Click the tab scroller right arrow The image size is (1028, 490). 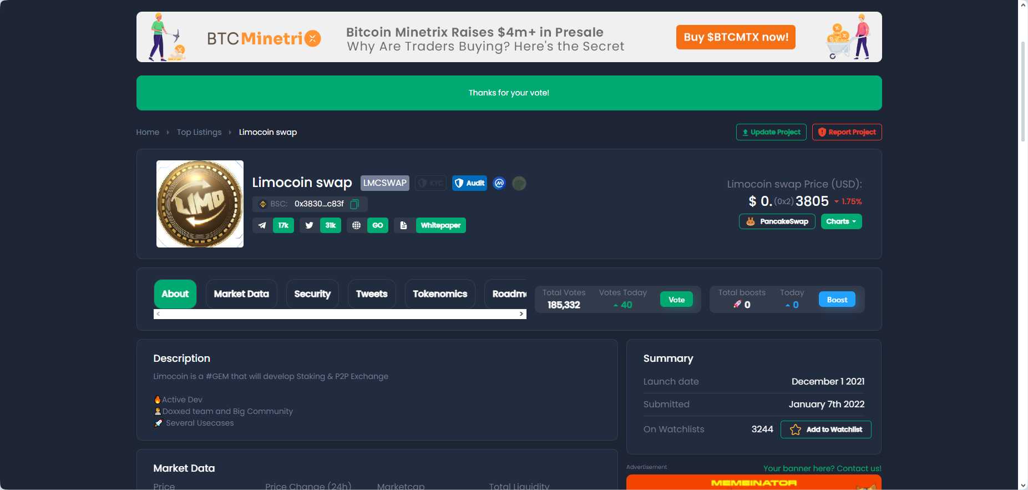pos(521,314)
